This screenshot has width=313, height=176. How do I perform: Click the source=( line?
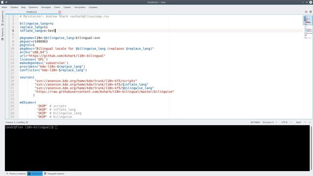point(27,77)
